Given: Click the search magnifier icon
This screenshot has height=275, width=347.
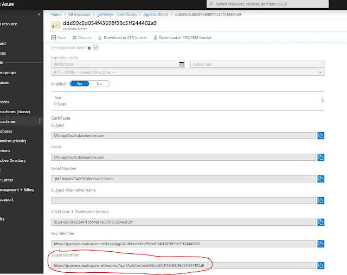Looking at the screenshot, I should coord(211,4).
